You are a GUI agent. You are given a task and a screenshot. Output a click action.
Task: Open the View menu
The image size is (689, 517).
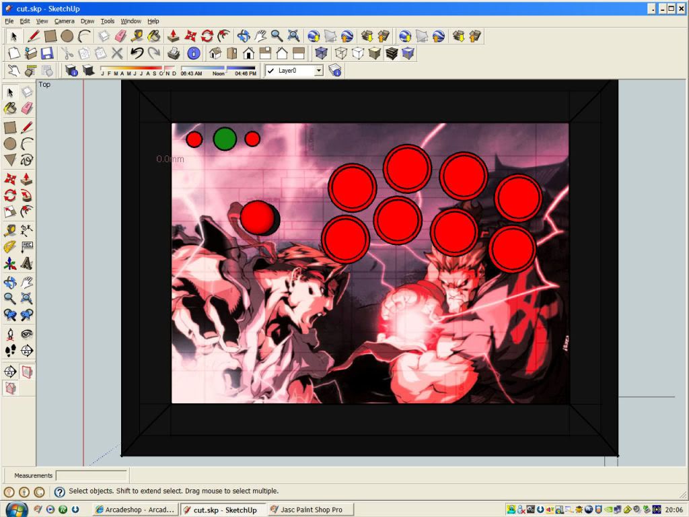click(x=42, y=21)
